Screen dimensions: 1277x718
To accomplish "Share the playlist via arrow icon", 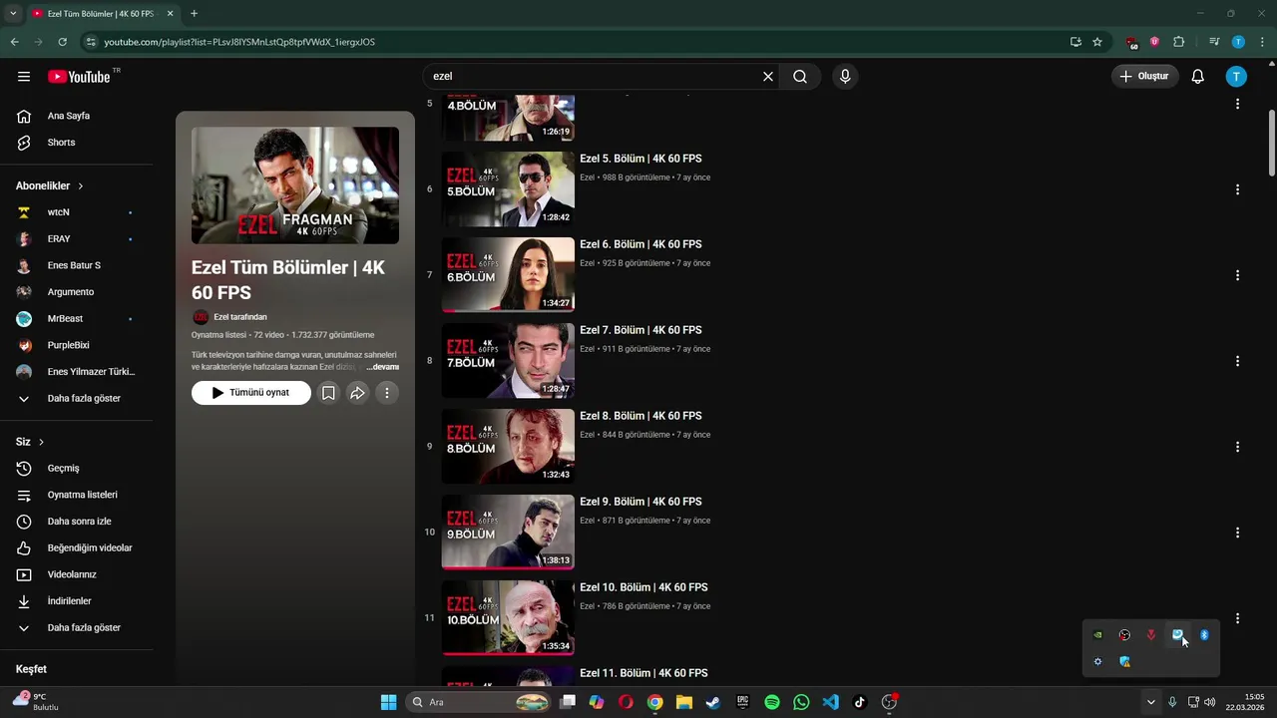I will point(357,393).
